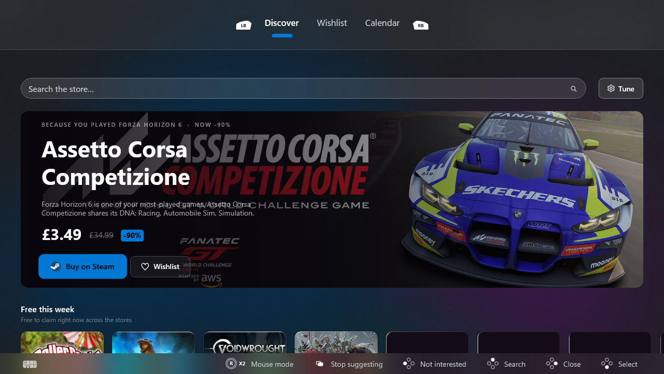This screenshot has width=664, height=374.
Task: Click the Not interested hint
Action: click(443, 364)
